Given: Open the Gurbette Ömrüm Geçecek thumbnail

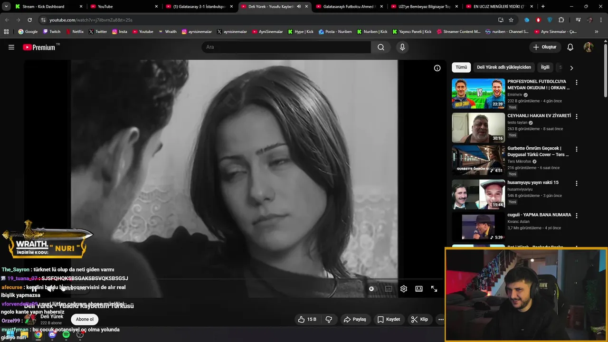Looking at the screenshot, I should coord(478,161).
